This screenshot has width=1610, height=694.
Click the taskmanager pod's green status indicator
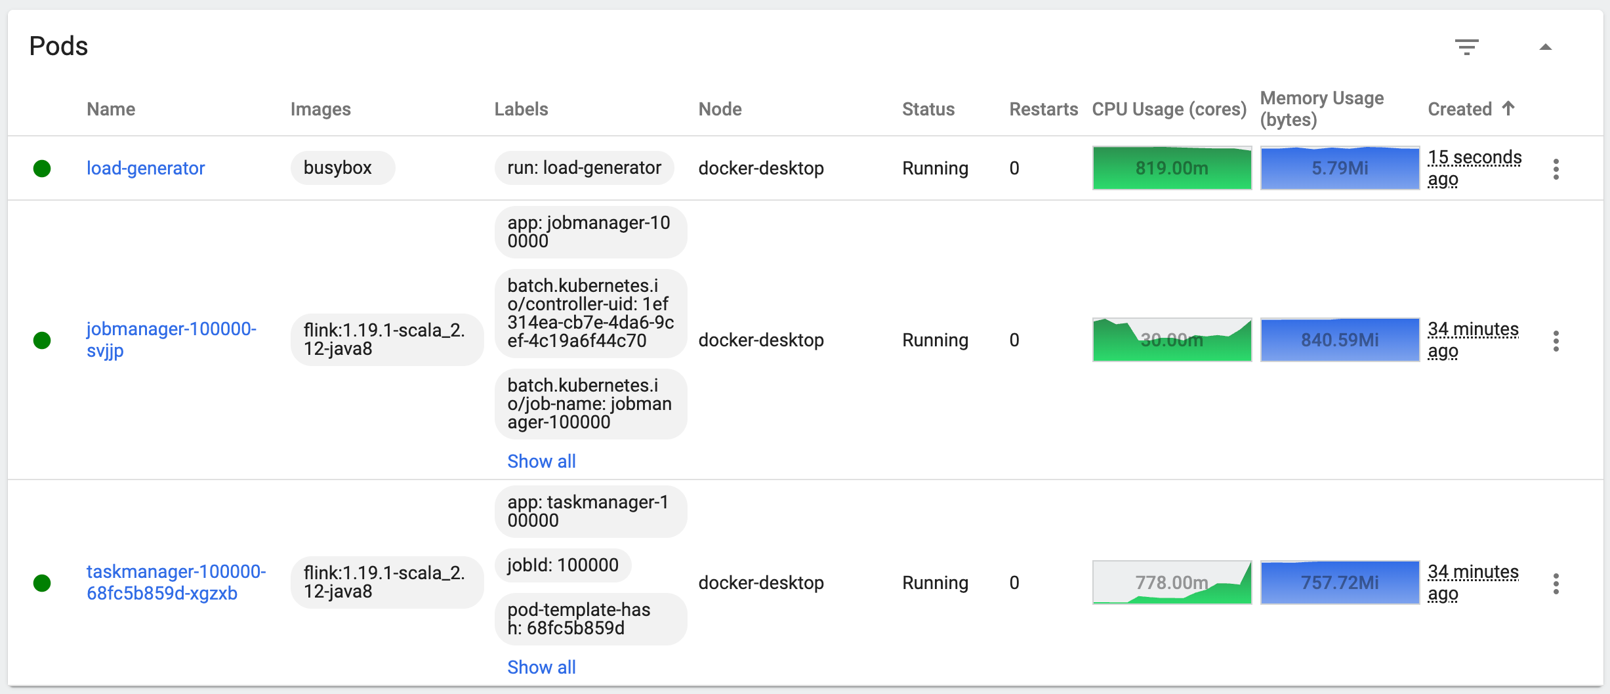click(x=42, y=583)
